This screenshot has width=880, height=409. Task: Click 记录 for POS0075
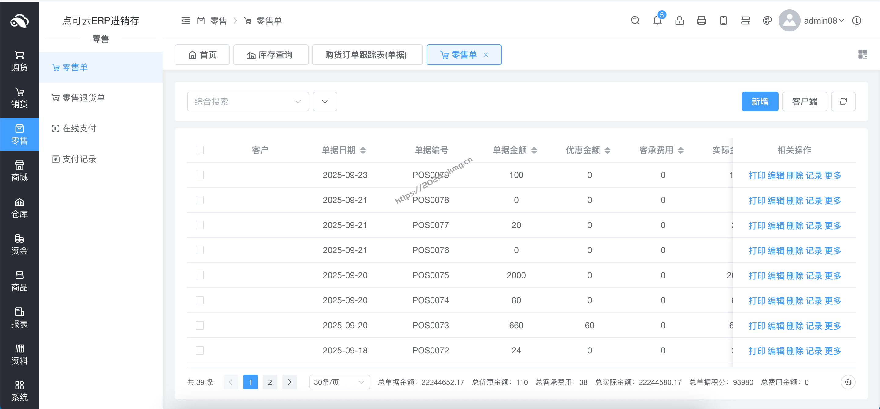tap(814, 276)
